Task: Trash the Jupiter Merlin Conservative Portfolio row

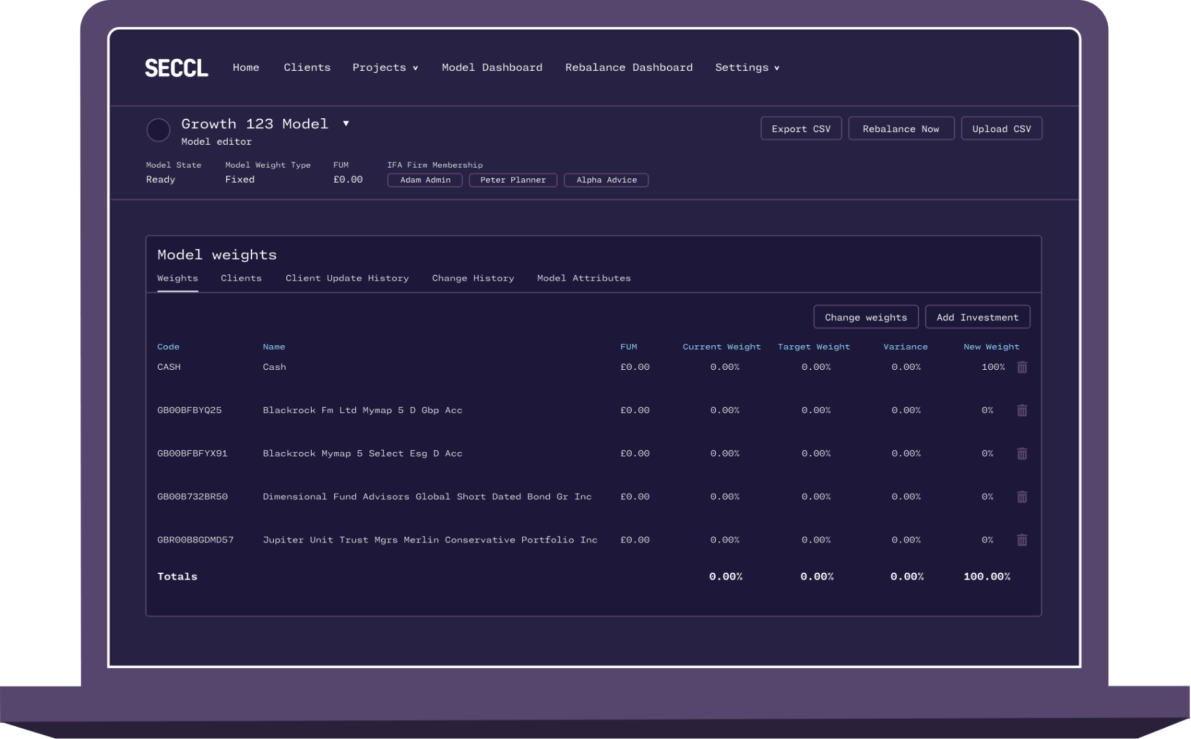Action: coord(1022,540)
